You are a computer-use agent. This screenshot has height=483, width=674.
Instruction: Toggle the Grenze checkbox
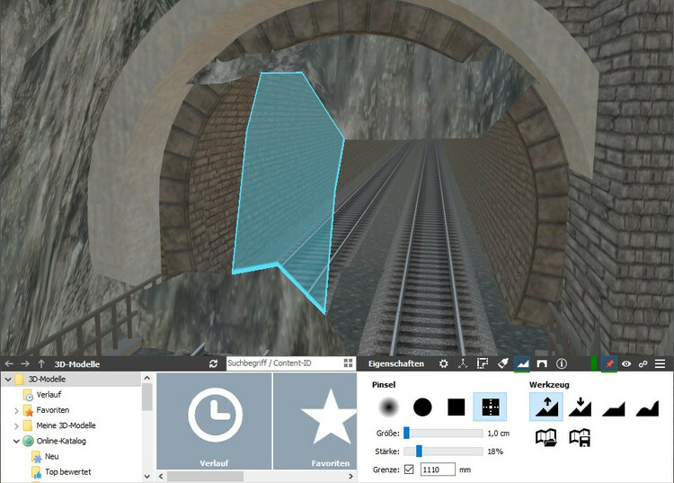409,470
